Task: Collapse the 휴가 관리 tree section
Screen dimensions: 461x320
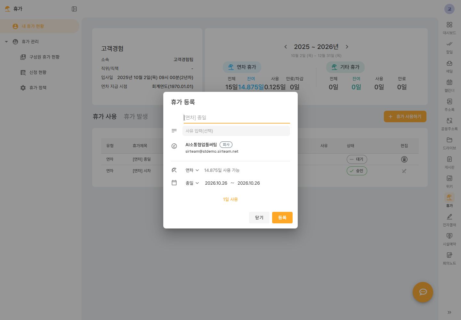Action: [x=6, y=42]
